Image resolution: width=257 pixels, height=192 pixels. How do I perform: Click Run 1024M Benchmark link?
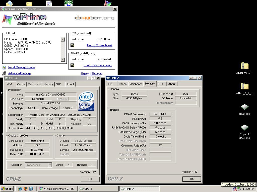(x=98, y=65)
